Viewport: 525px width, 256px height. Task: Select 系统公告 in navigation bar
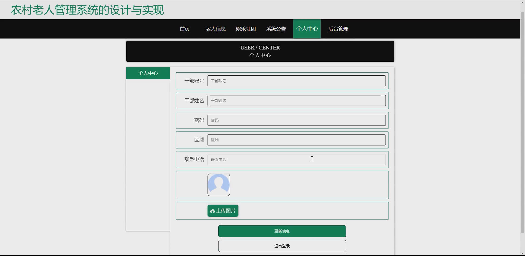point(276,29)
